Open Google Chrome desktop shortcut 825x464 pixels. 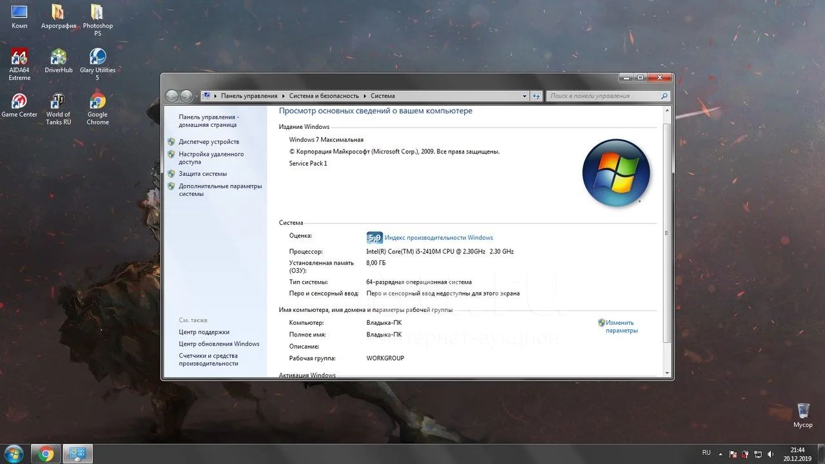point(97,109)
